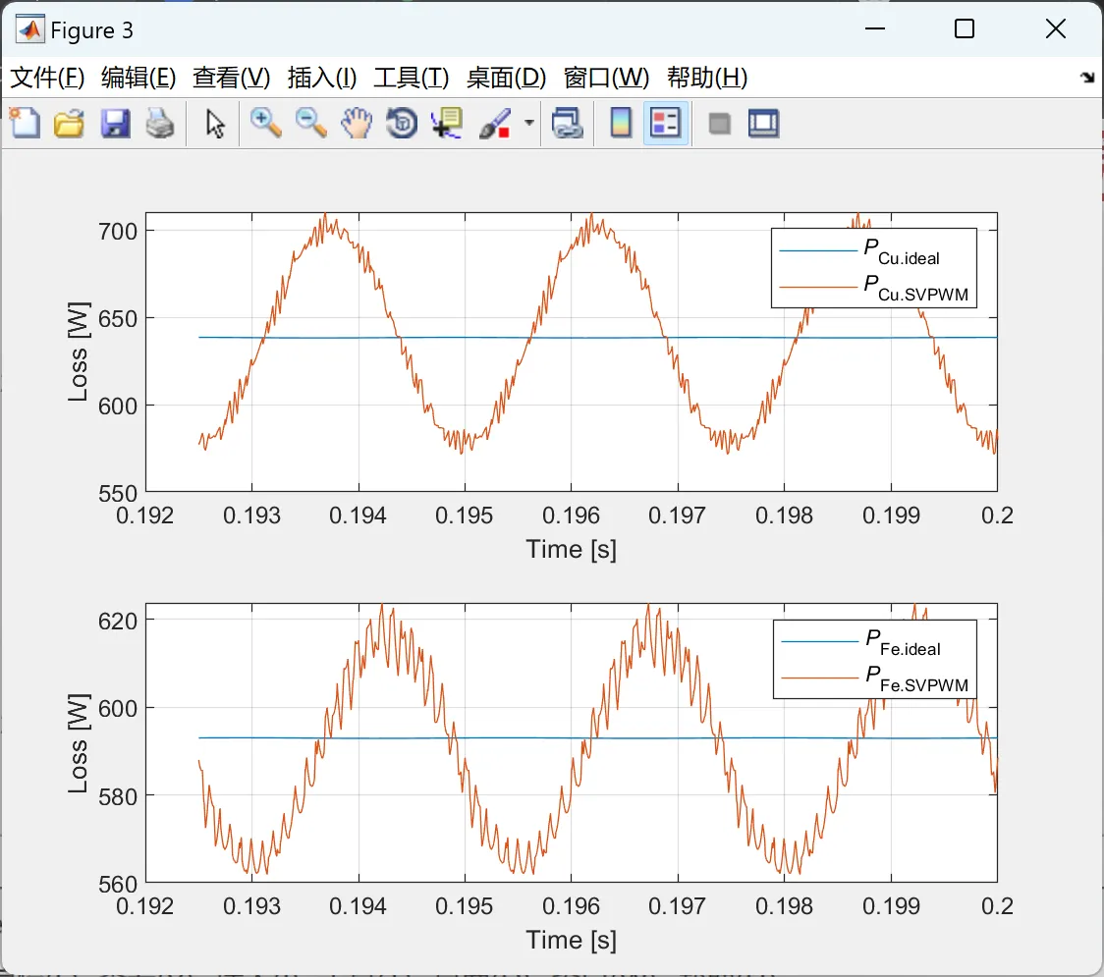The image size is (1104, 977).
Task: Expand the brush color dropdown arrow
Action: coord(529,123)
